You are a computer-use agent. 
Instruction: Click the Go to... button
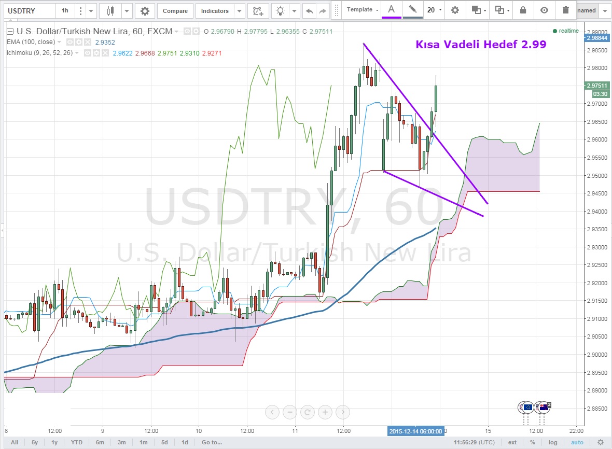[212, 442]
